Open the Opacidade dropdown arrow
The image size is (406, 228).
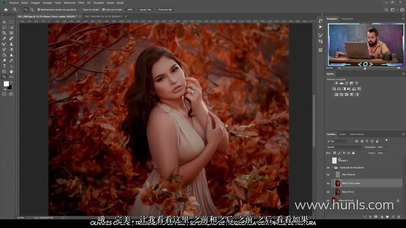coord(386,147)
